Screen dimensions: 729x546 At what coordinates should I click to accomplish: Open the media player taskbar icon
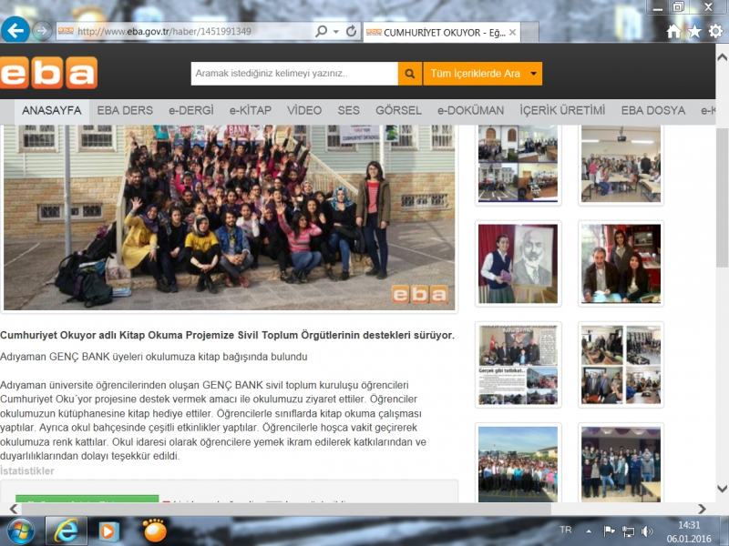[x=109, y=530]
